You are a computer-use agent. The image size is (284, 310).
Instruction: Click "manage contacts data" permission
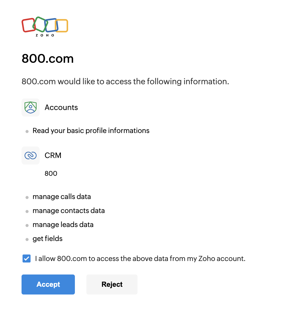(x=69, y=211)
